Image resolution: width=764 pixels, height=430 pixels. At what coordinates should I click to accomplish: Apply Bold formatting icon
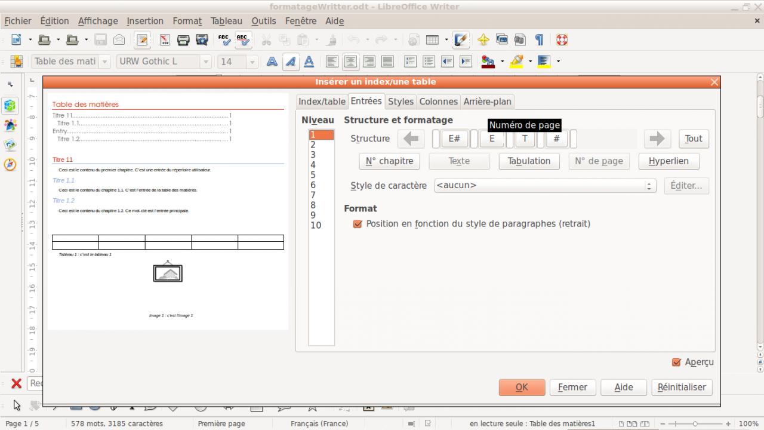[x=272, y=62]
